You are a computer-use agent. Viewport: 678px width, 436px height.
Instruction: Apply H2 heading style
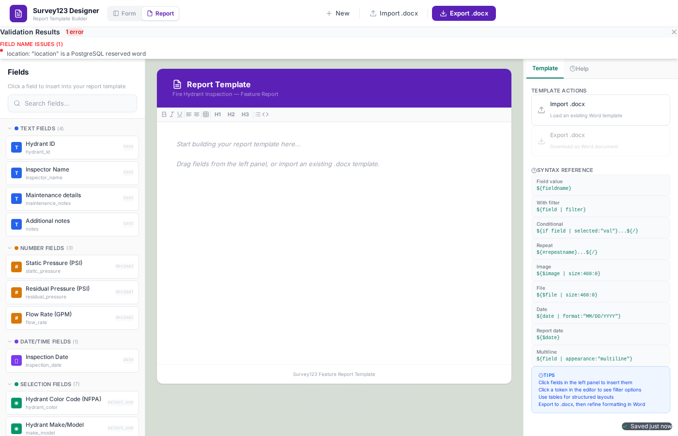231,114
